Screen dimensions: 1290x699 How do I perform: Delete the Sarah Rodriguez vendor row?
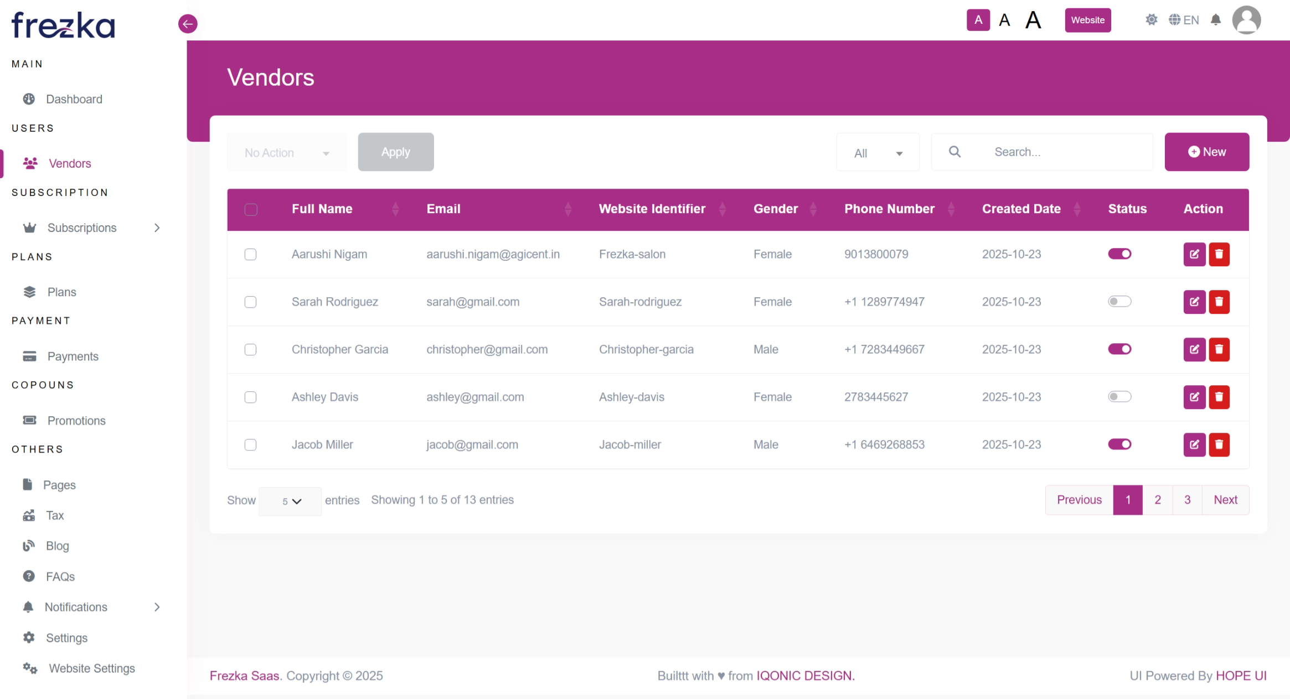tap(1219, 302)
